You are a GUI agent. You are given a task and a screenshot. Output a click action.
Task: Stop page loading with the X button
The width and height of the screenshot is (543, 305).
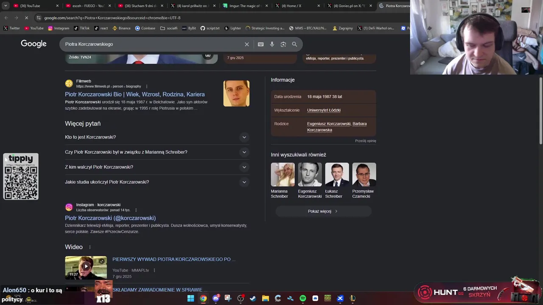[26, 18]
